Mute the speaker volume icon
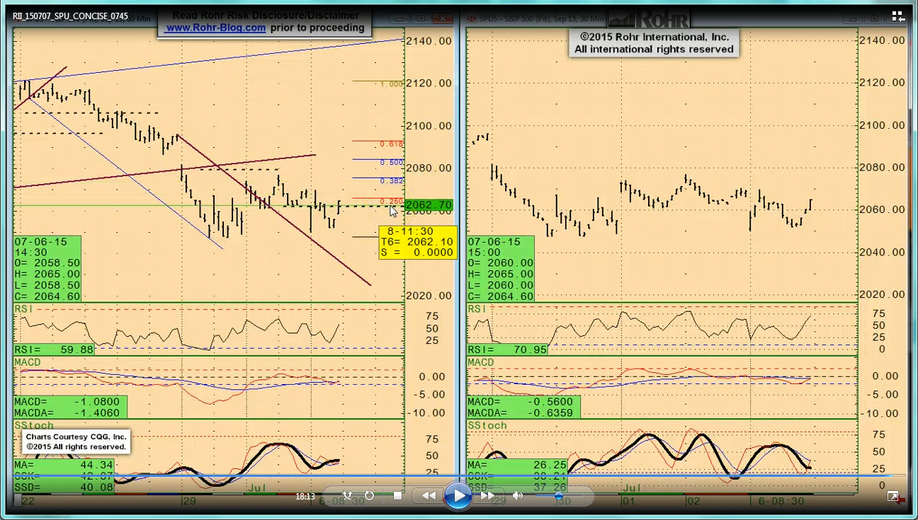This screenshot has width=918, height=520. pos(518,496)
